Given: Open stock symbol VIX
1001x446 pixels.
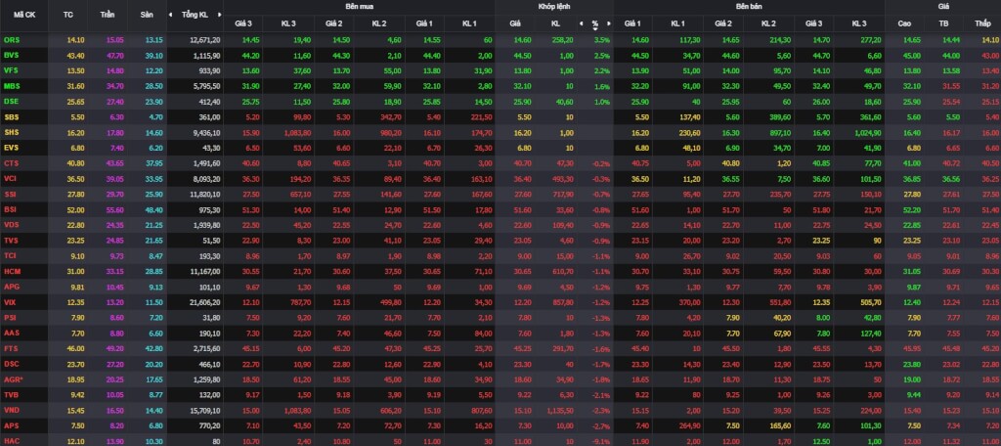Looking at the screenshot, I should tap(10, 301).
